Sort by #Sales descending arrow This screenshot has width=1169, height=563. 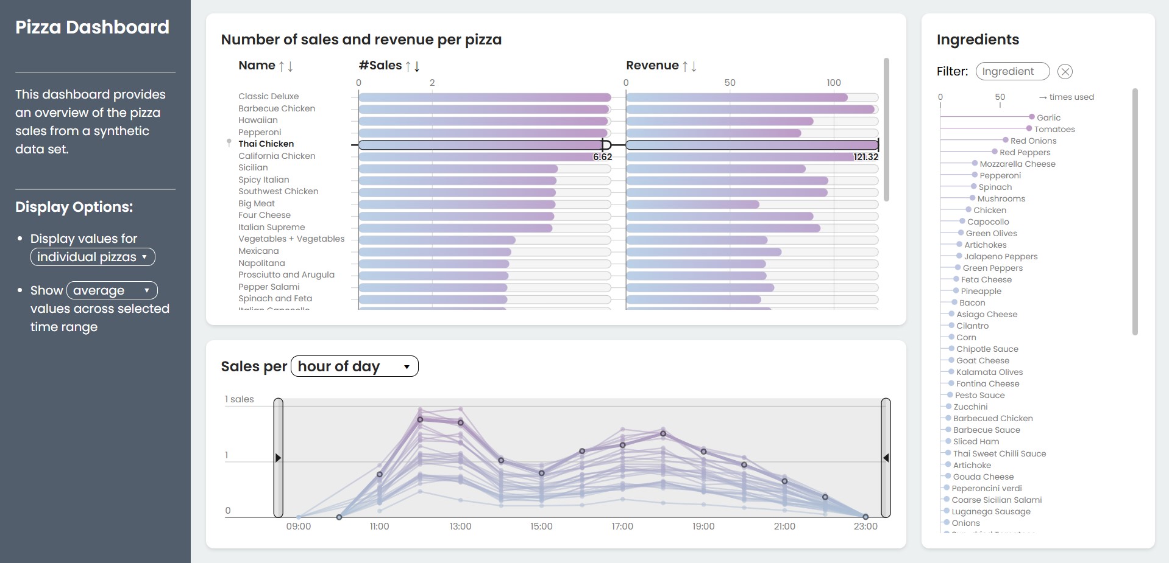417,66
